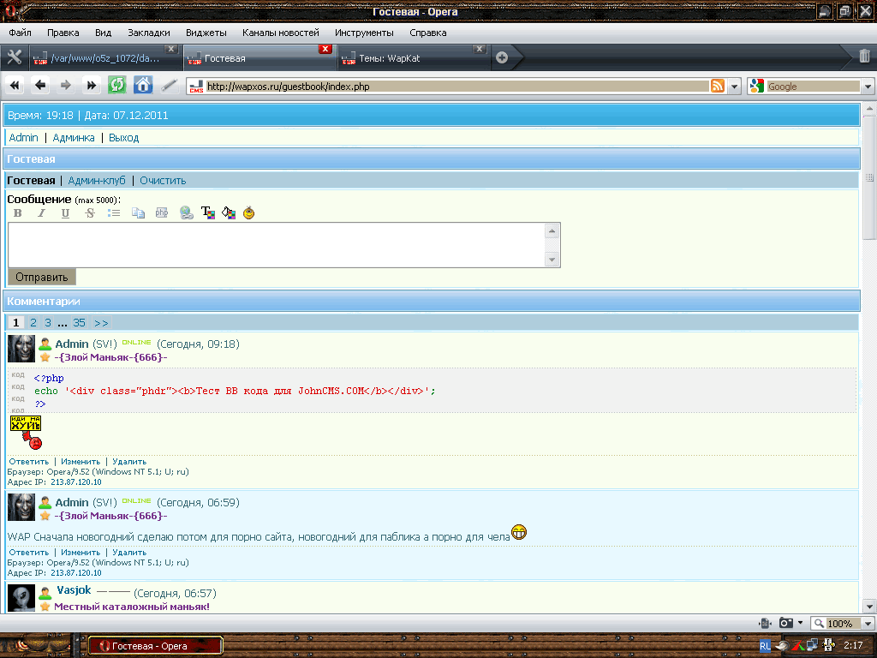Open the closed tabs trash bin
877x658 pixels.
coord(865,57)
